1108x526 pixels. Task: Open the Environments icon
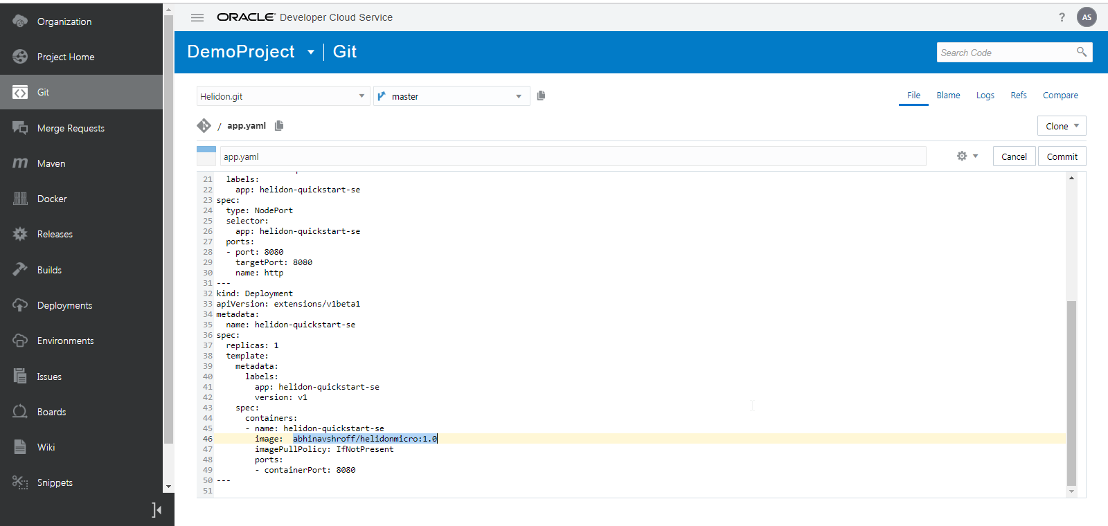pyautogui.click(x=20, y=341)
